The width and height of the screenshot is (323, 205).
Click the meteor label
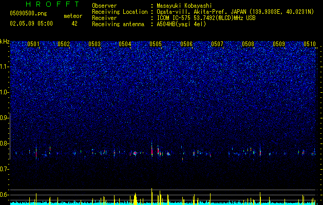coord(73,16)
